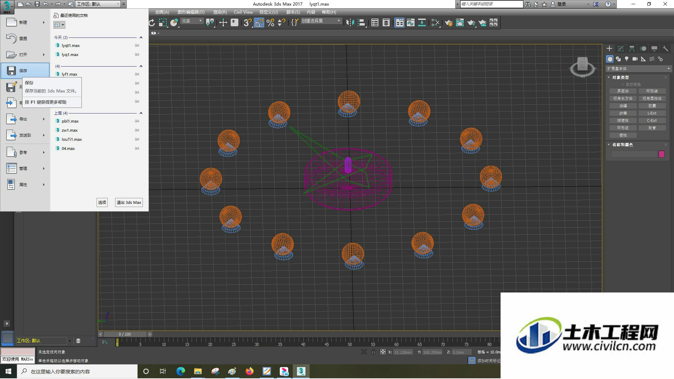The height and width of the screenshot is (379, 674).
Task: Click the 胶囊 (Capsule) object button
Action: click(652, 106)
